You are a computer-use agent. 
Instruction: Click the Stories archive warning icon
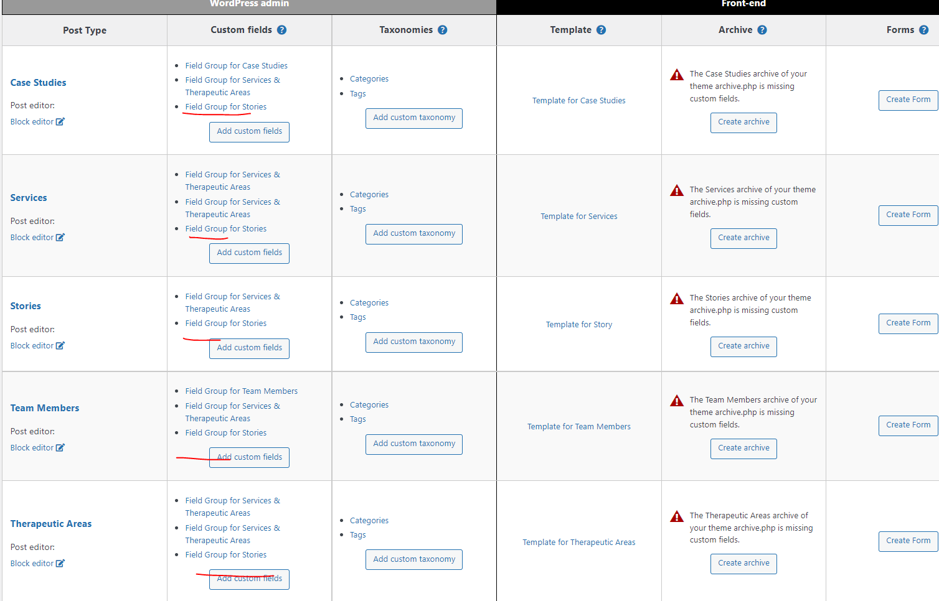(677, 299)
